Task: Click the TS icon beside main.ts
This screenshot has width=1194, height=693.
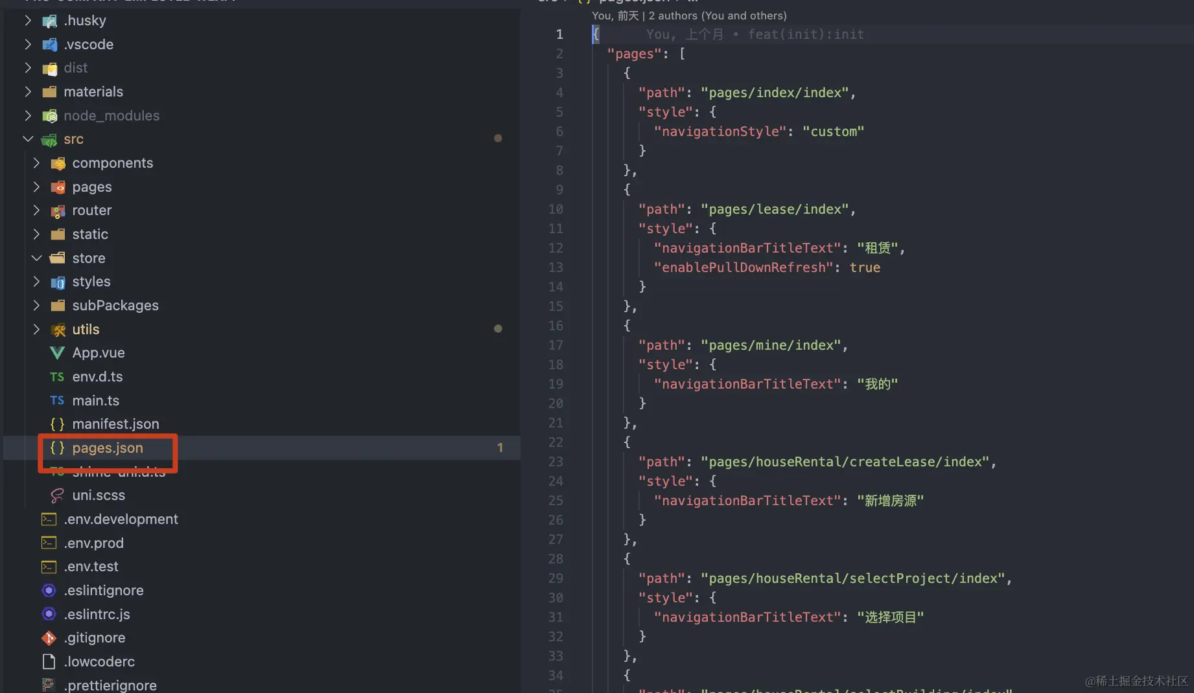Action: click(x=57, y=400)
